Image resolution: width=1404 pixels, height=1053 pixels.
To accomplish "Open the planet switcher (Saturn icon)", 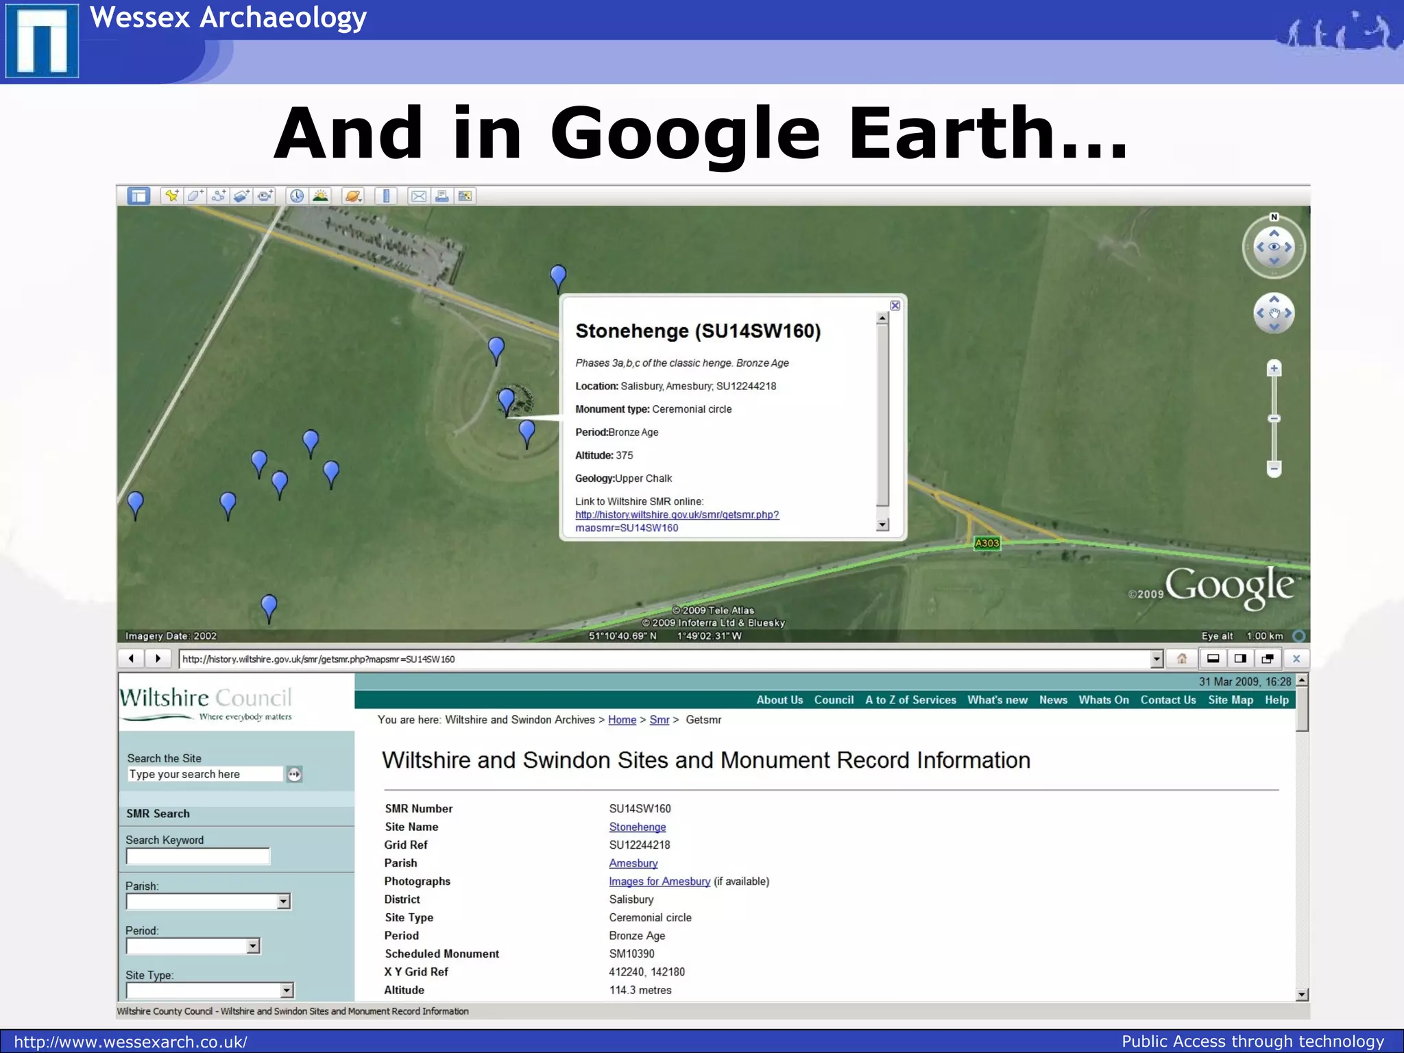I will click(x=352, y=196).
